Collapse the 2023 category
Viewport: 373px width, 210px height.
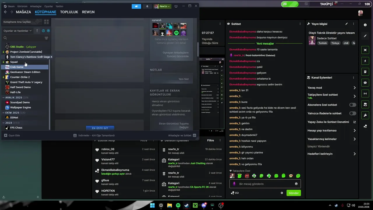coord(25,123)
